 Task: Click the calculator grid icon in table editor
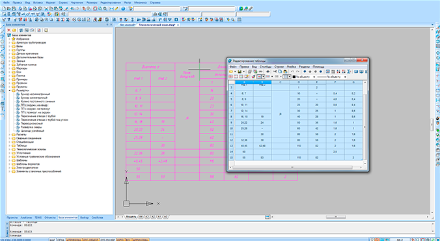coord(333,72)
